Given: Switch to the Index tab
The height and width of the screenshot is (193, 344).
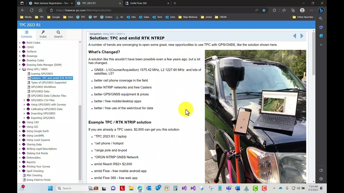Looking at the screenshot, I should 43,34.
